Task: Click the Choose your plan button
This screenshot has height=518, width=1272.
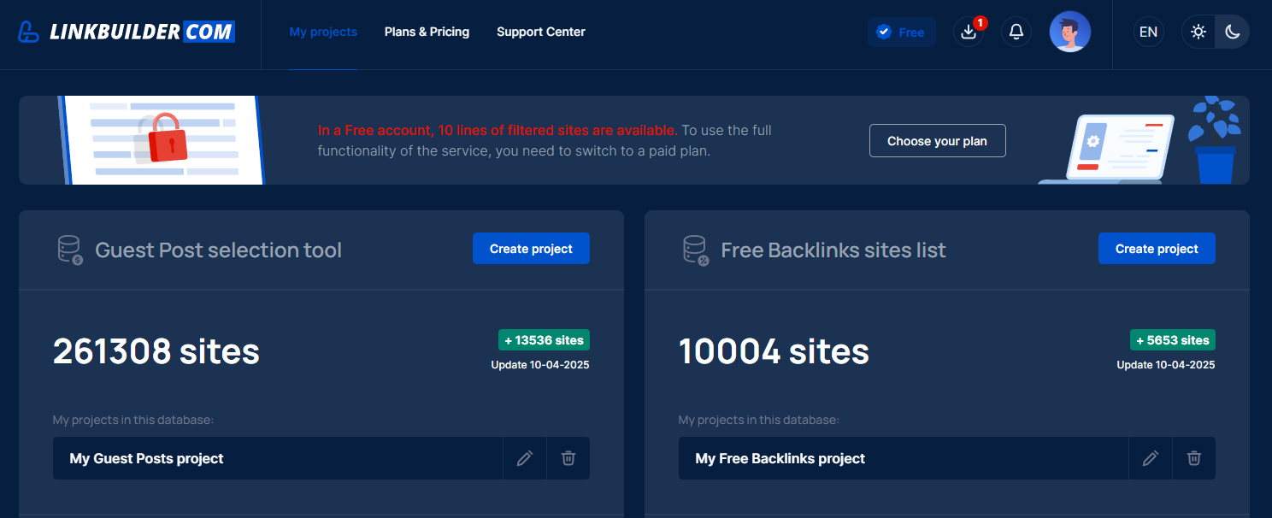Action: pos(937,141)
